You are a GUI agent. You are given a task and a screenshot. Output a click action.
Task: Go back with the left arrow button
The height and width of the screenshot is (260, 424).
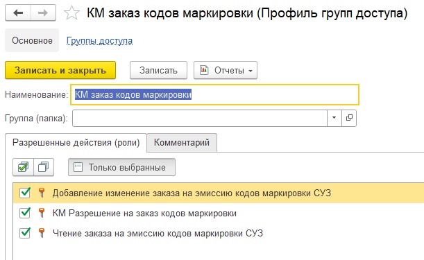[x=18, y=12]
